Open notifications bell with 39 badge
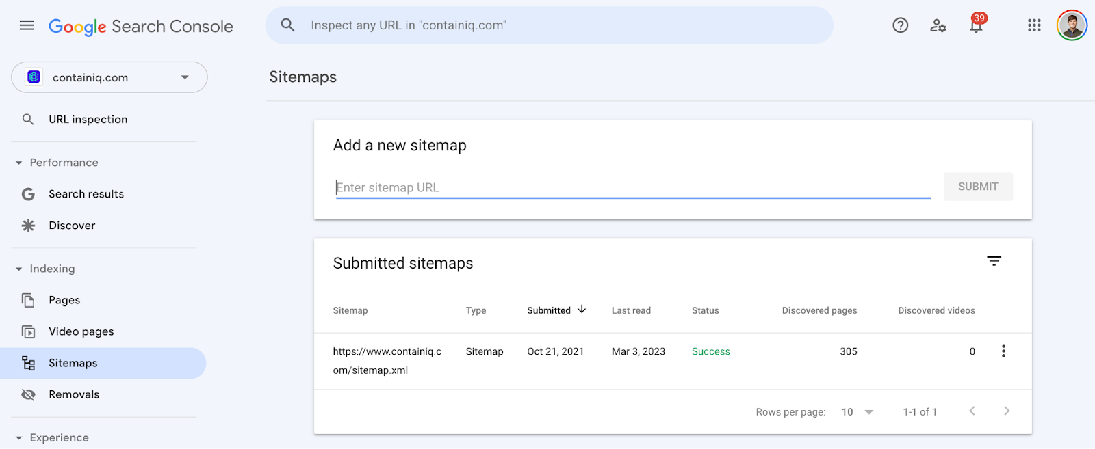This screenshot has width=1095, height=449. [x=977, y=24]
